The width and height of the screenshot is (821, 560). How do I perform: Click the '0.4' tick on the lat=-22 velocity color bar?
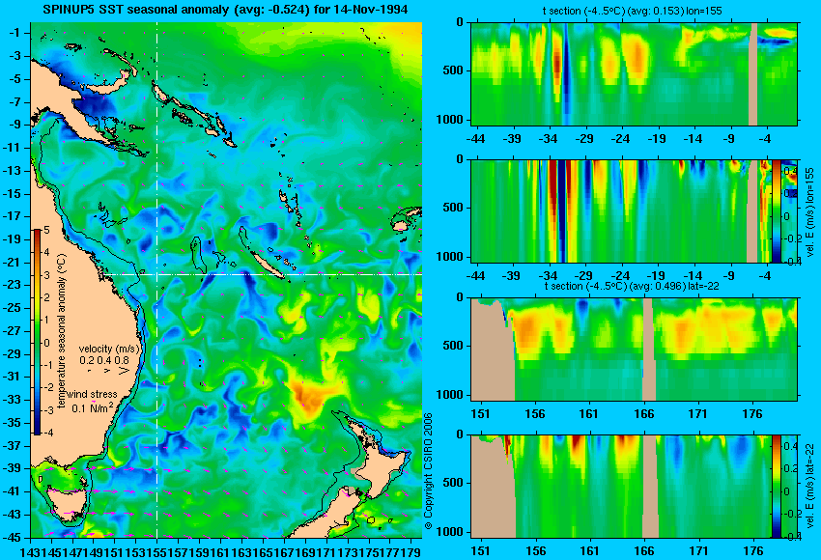(x=789, y=446)
